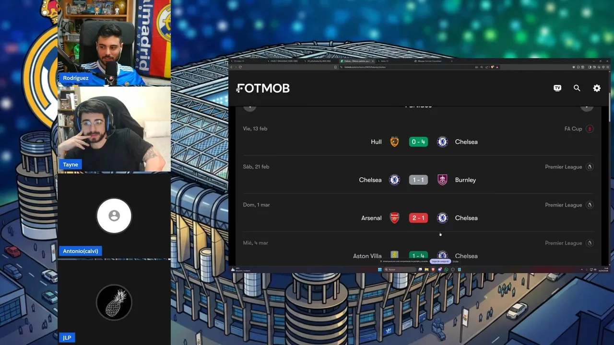The image size is (614, 345).
Task: Switch to the active Chelsea browser tab
Action: 356,61
